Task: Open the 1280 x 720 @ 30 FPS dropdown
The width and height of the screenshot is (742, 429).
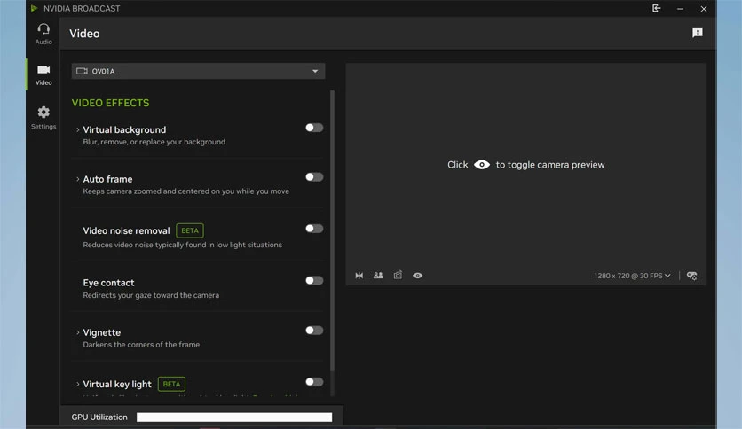Action: (632, 276)
